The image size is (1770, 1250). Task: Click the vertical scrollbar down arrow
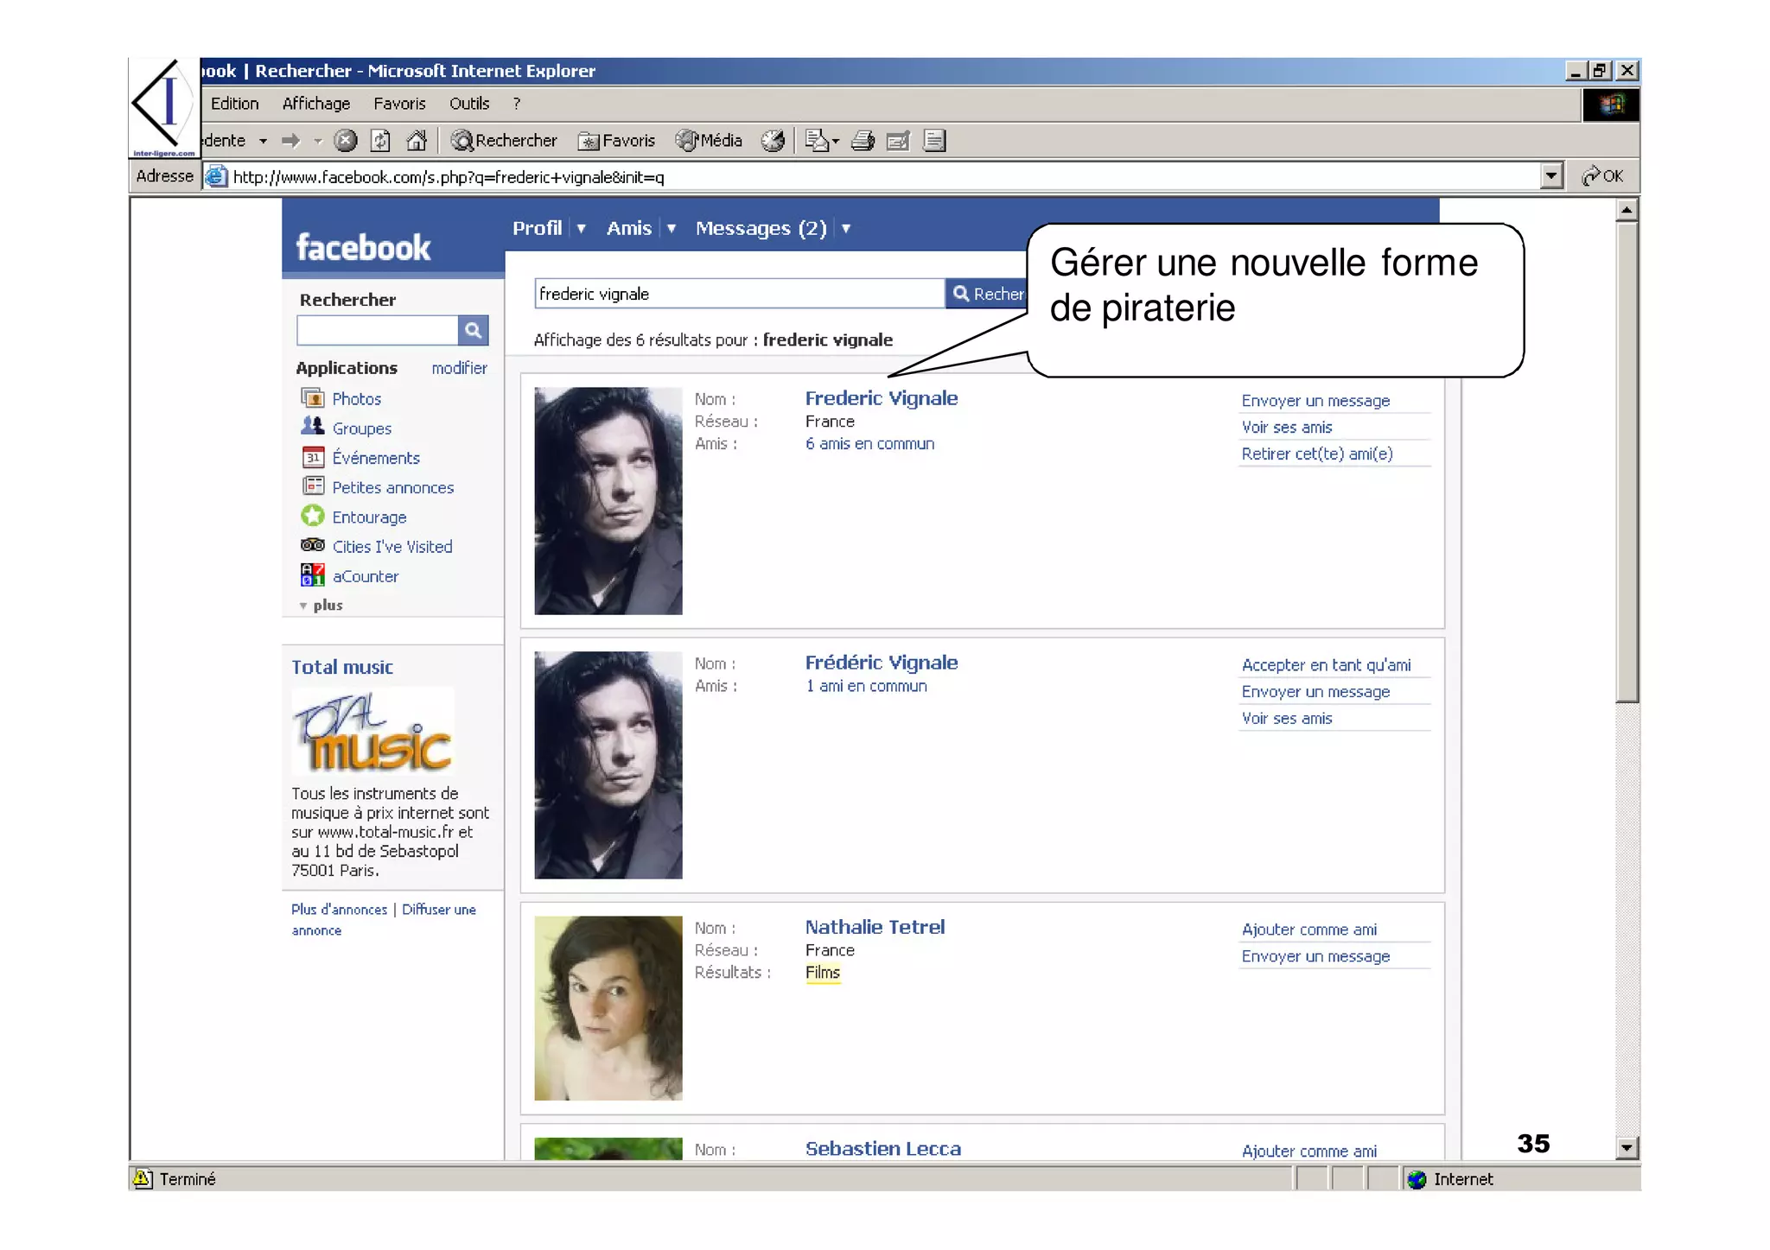(x=1627, y=1148)
